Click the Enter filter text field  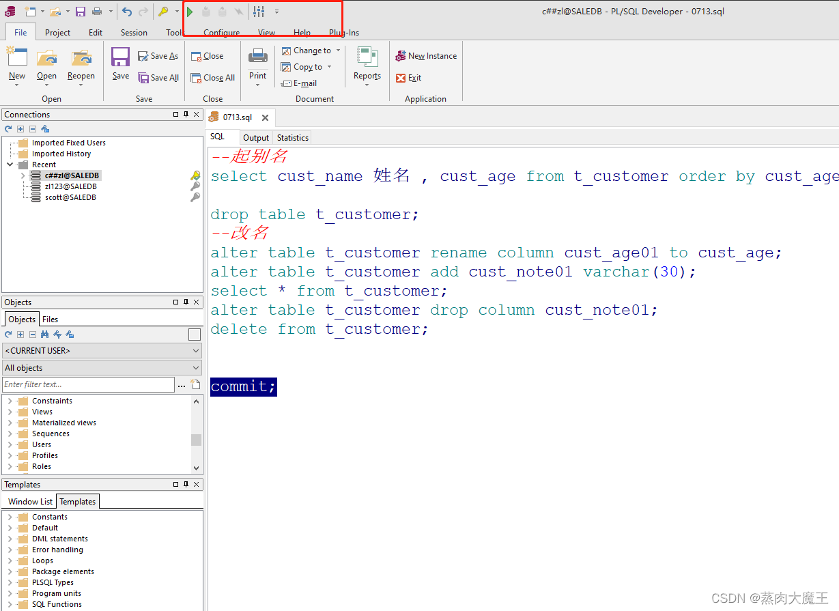tap(88, 384)
